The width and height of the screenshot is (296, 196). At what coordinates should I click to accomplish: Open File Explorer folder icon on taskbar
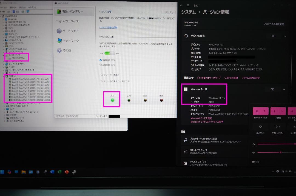24,172
